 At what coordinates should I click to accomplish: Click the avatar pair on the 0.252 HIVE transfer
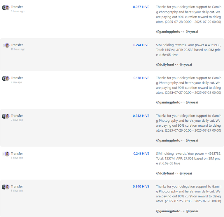pos(6,116)
